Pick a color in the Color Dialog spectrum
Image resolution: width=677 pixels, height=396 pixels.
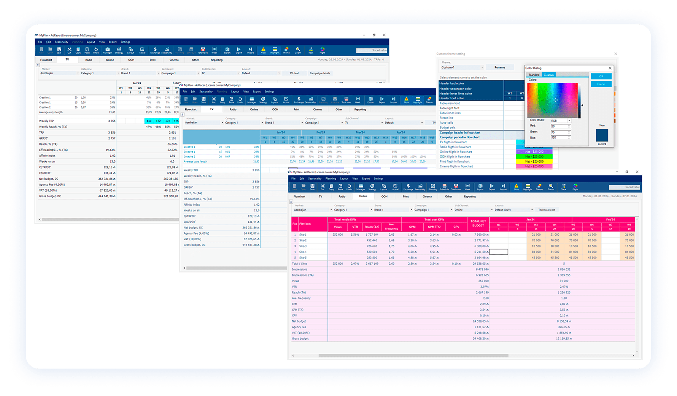[x=553, y=100]
